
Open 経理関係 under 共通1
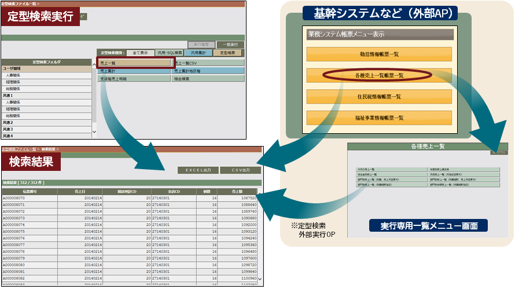[46, 109]
